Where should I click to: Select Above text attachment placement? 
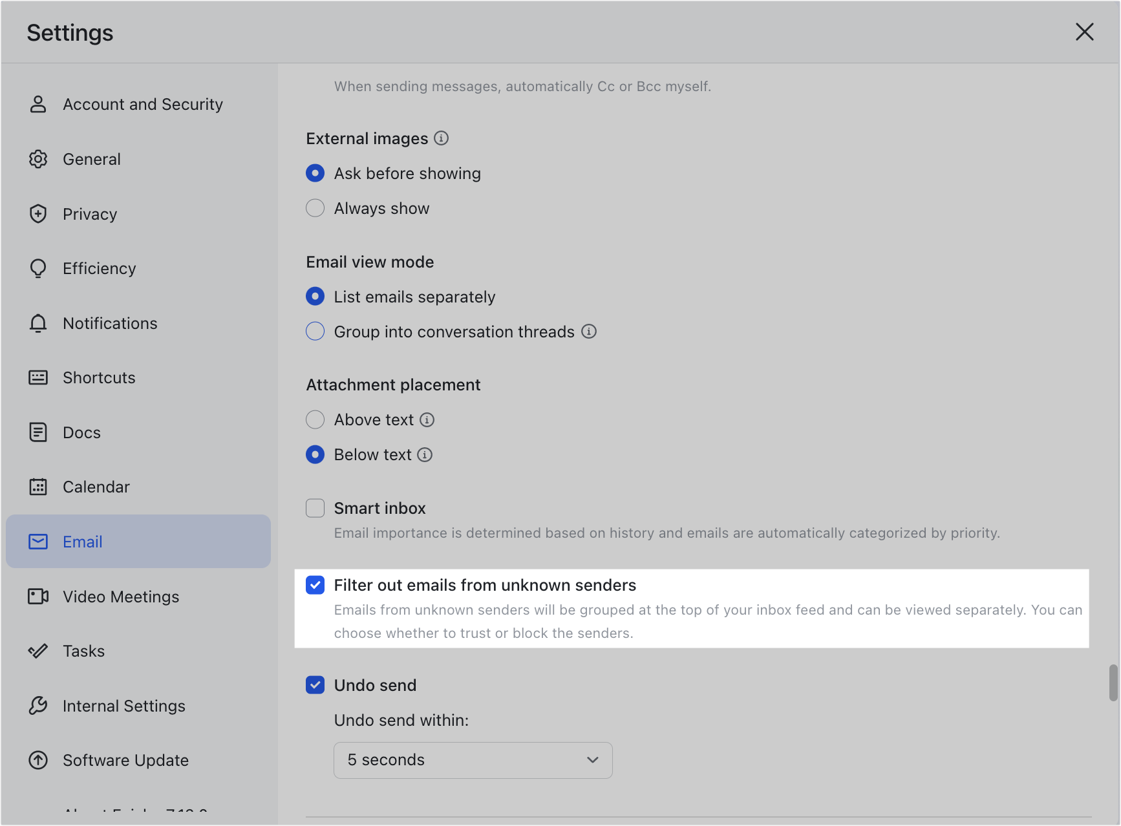315,419
